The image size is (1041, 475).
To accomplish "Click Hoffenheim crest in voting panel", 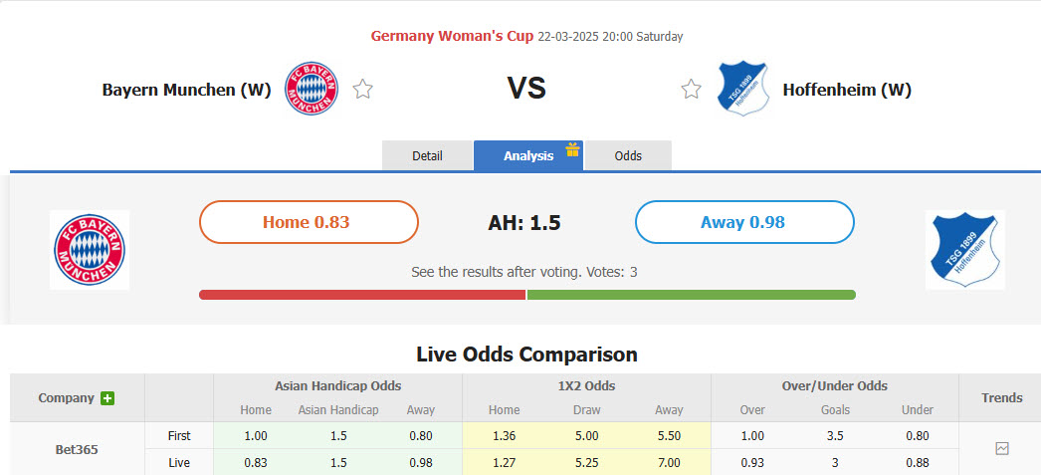I will pyautogui.click(x=964, y=250).
